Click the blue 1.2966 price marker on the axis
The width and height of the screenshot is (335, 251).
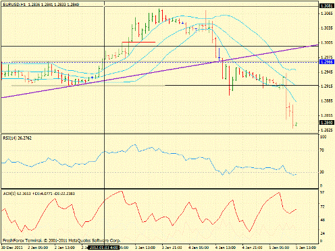pyautogui.click(x=327, y=62)
